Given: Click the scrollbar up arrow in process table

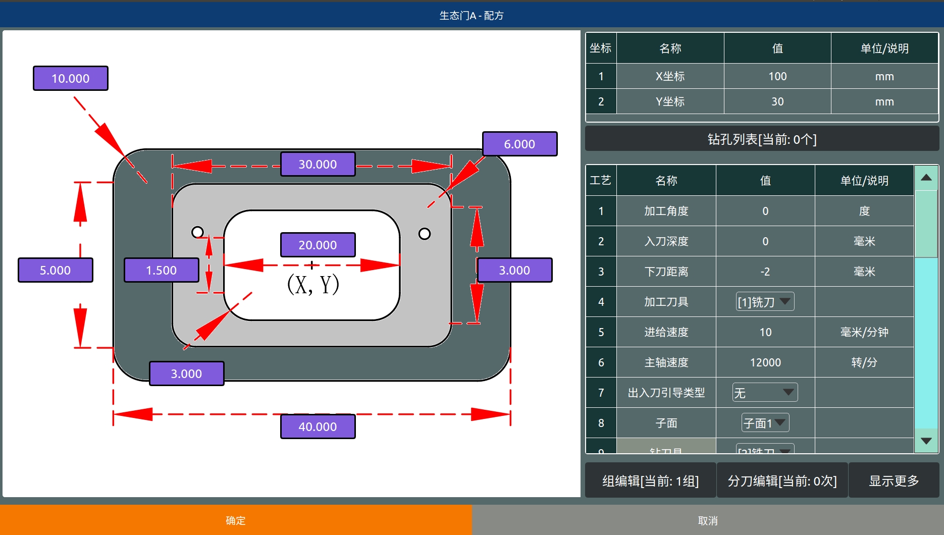Looking at the screenshot, I should pos(926,178).
